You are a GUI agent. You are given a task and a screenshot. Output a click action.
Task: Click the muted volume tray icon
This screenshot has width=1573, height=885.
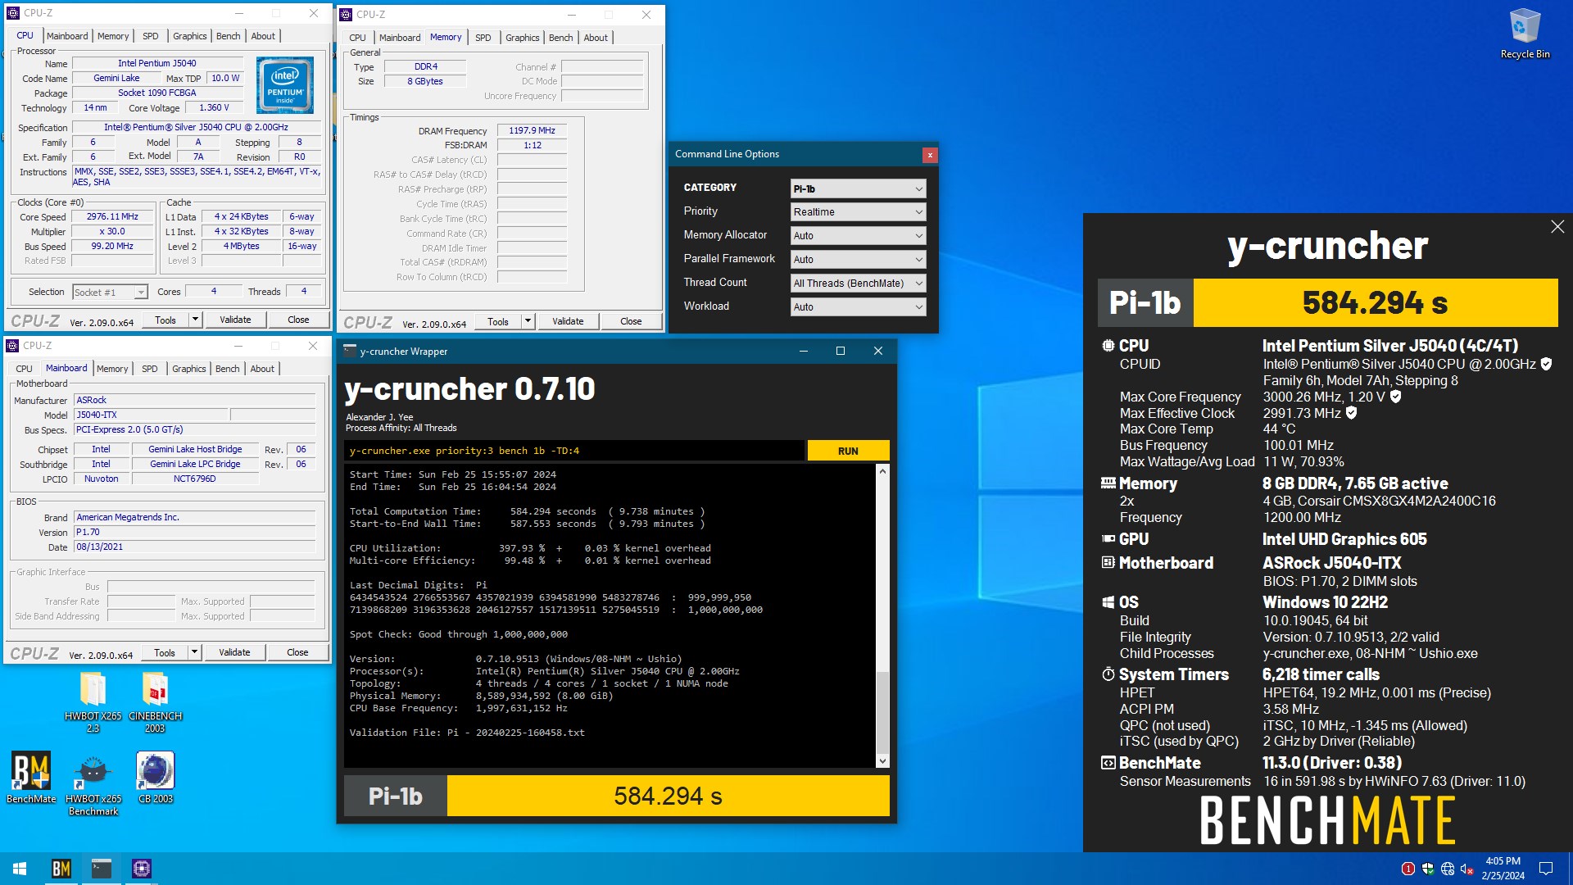pos(1466,869)
